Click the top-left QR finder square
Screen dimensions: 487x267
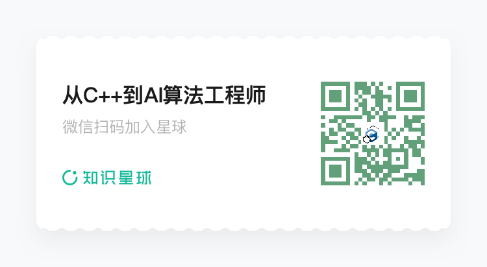tap(336, 96)
